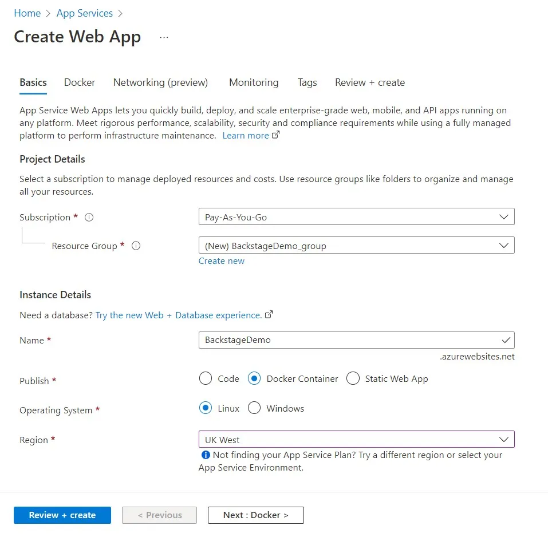Click the .azurewebsites.net suffix text

[x=477, y=356]
